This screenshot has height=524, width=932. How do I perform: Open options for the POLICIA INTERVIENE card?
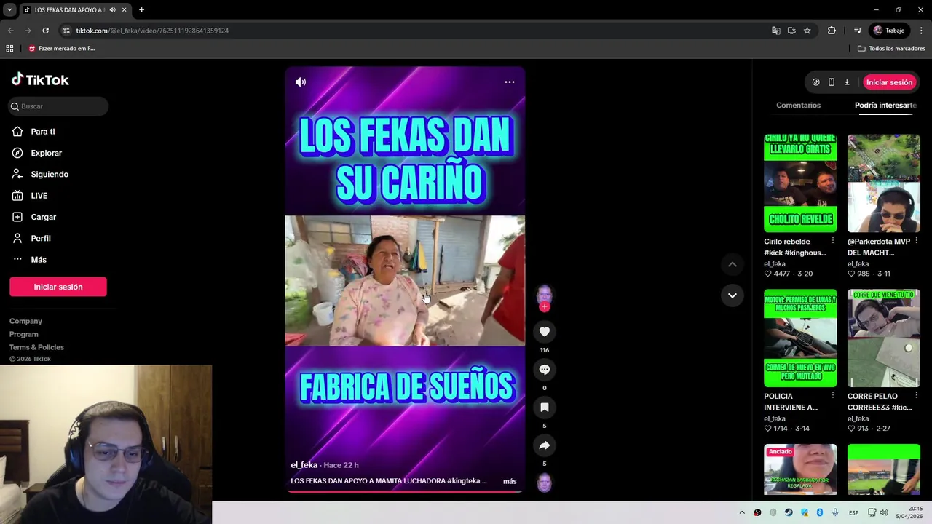tap(833, 395)
